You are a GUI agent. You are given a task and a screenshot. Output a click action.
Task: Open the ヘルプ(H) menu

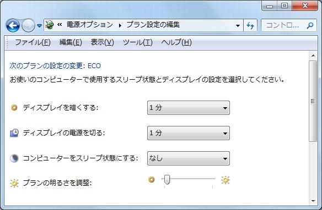pos(176,42)
